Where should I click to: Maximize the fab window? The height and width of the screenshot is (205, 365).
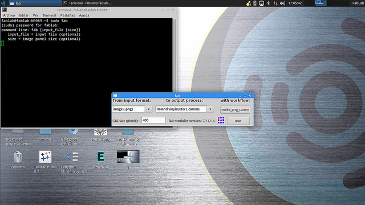point(245,96)
